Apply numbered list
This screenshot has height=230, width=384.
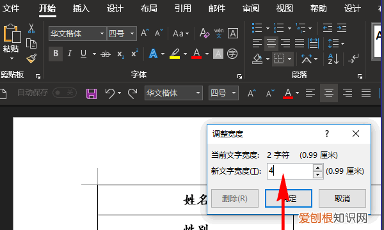[x=278, y=28]
